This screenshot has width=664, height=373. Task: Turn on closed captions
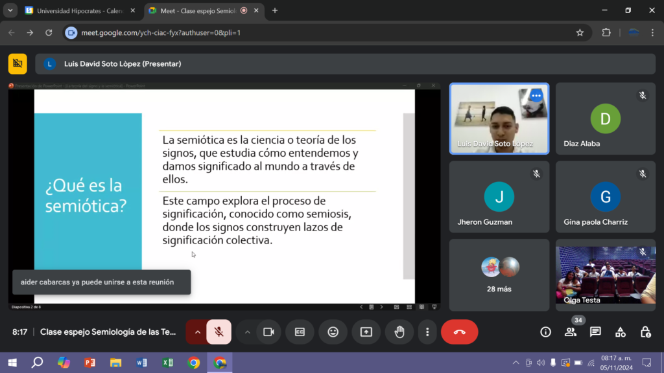pyautogui.click(x=300, y=332)
